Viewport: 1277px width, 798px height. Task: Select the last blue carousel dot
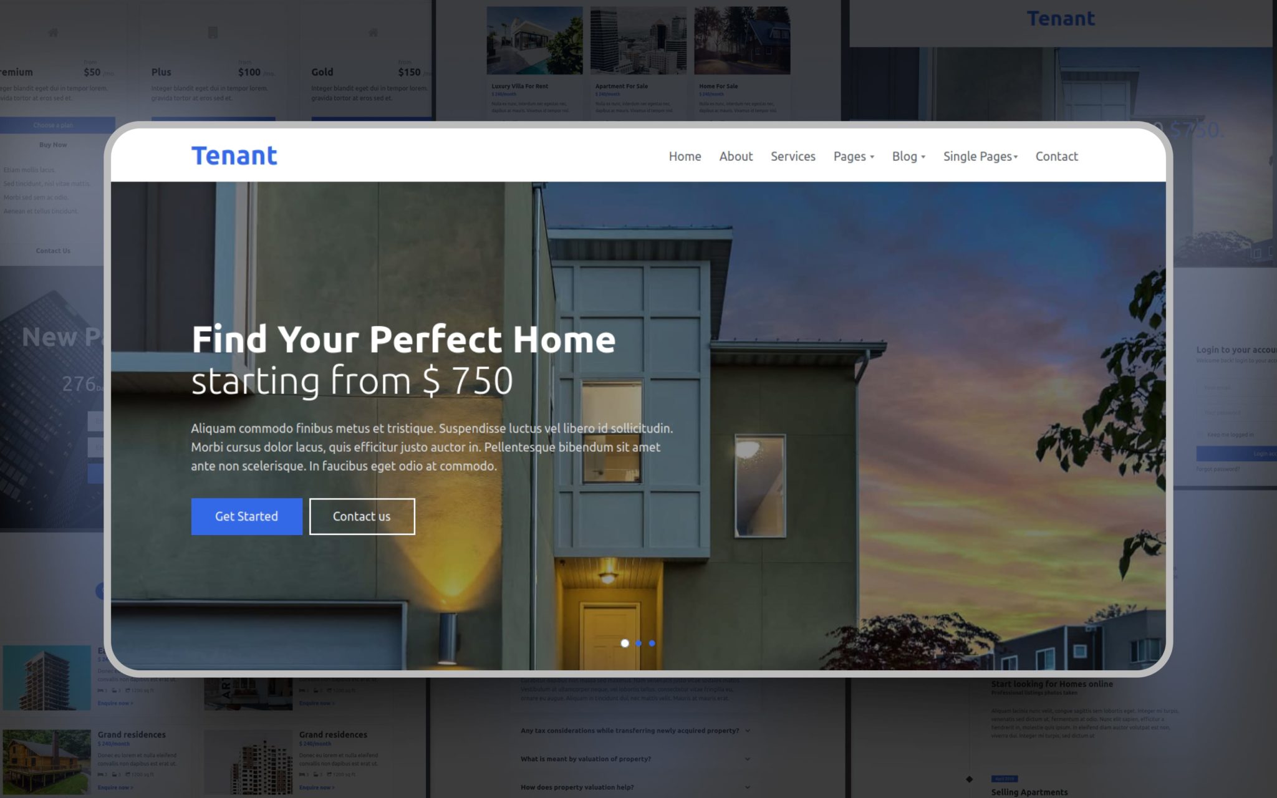tap(652, 643)
